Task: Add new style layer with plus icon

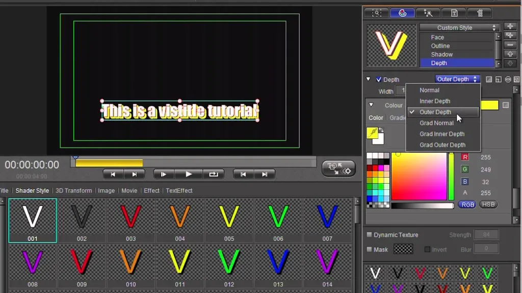Action: coord(510,26)
